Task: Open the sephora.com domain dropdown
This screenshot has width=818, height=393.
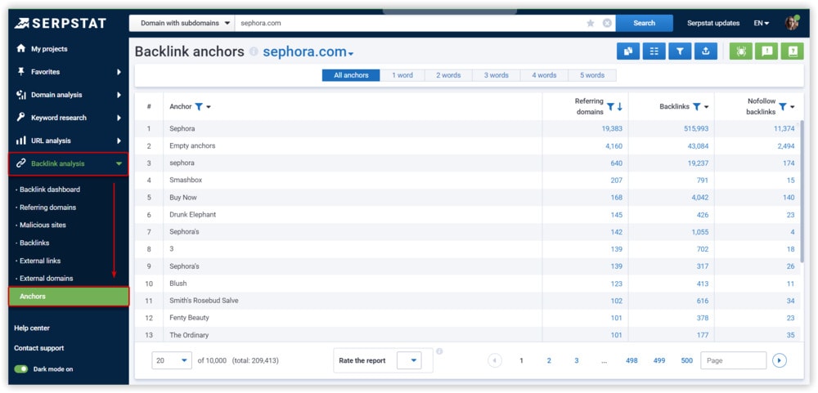Action: (308, 52)
